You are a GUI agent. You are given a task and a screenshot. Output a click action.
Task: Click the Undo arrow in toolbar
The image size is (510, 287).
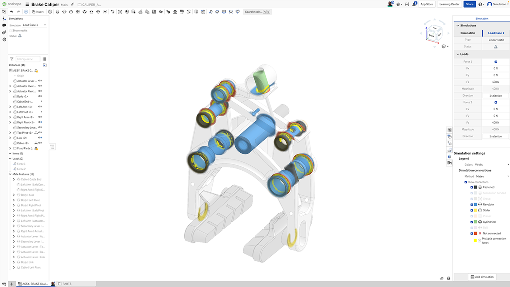(x=11, y=12)
